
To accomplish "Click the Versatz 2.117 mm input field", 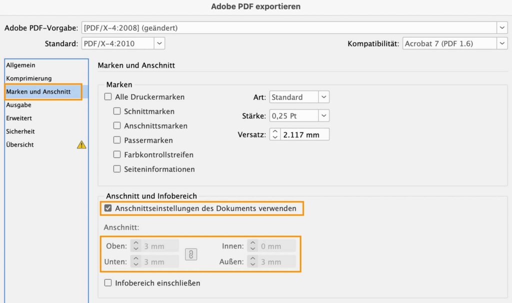I will (304, 134).
